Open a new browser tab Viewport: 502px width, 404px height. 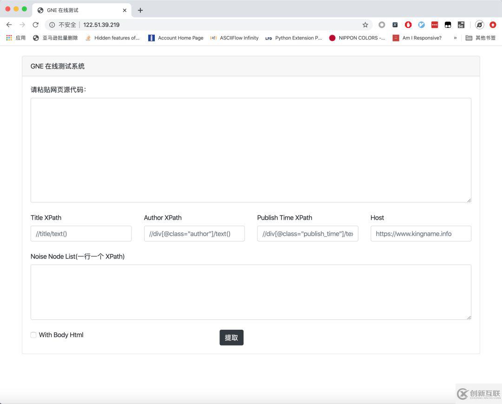[140, 10]
